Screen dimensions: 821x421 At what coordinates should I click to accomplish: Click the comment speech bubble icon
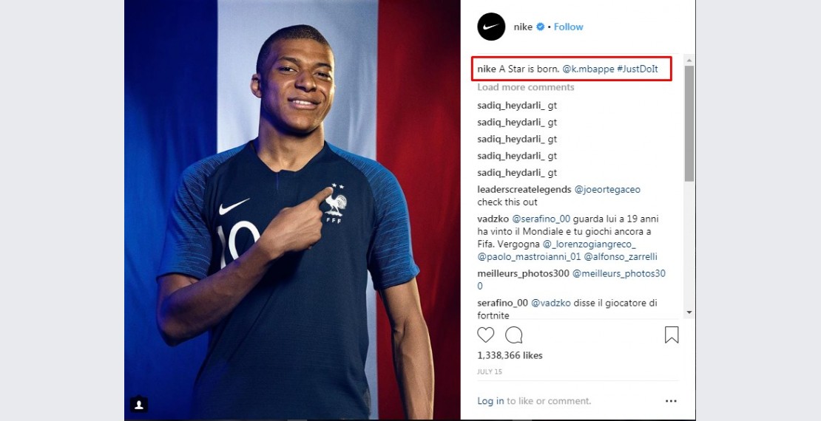(x=514, y=335)
